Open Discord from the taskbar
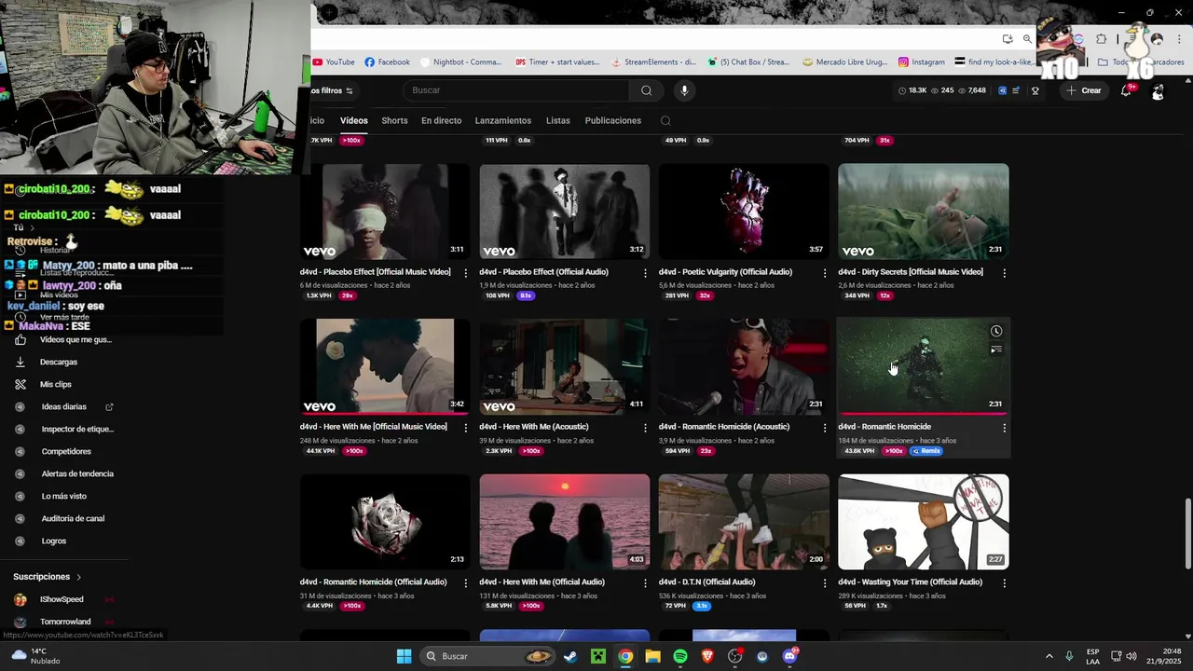The image size is (1193, 671). pyautogui.click(x=789, y=656)
